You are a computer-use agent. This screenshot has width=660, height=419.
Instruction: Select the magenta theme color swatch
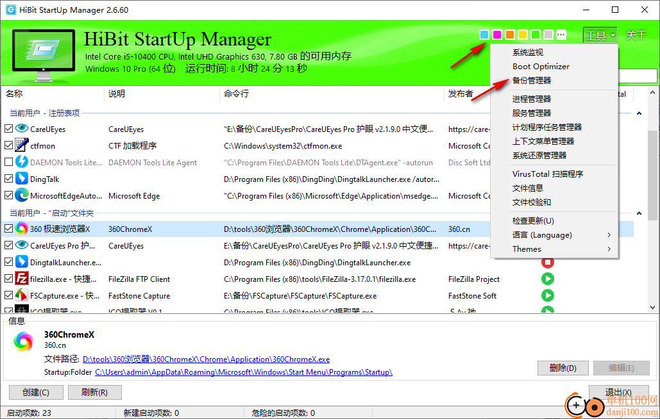tap(497, 35)
